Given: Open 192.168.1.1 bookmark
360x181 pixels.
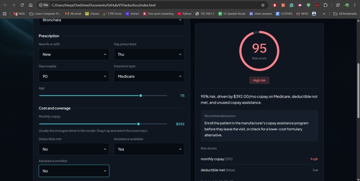Looking at the screenshot, I should [x=205, y=14].
